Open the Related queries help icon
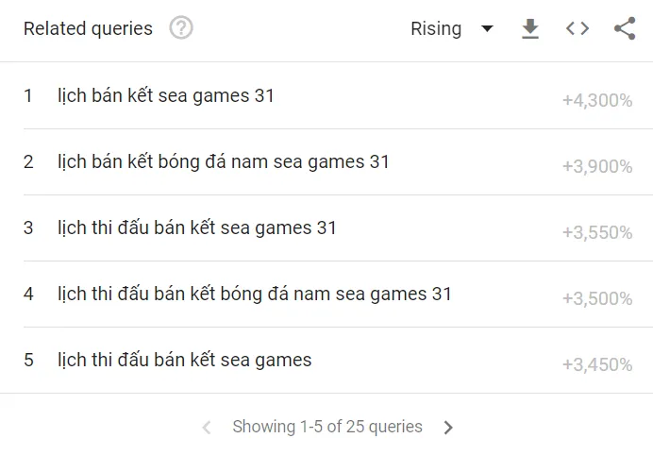The width and height of the screenshot is (653, 455). click(x=181, y=28)
